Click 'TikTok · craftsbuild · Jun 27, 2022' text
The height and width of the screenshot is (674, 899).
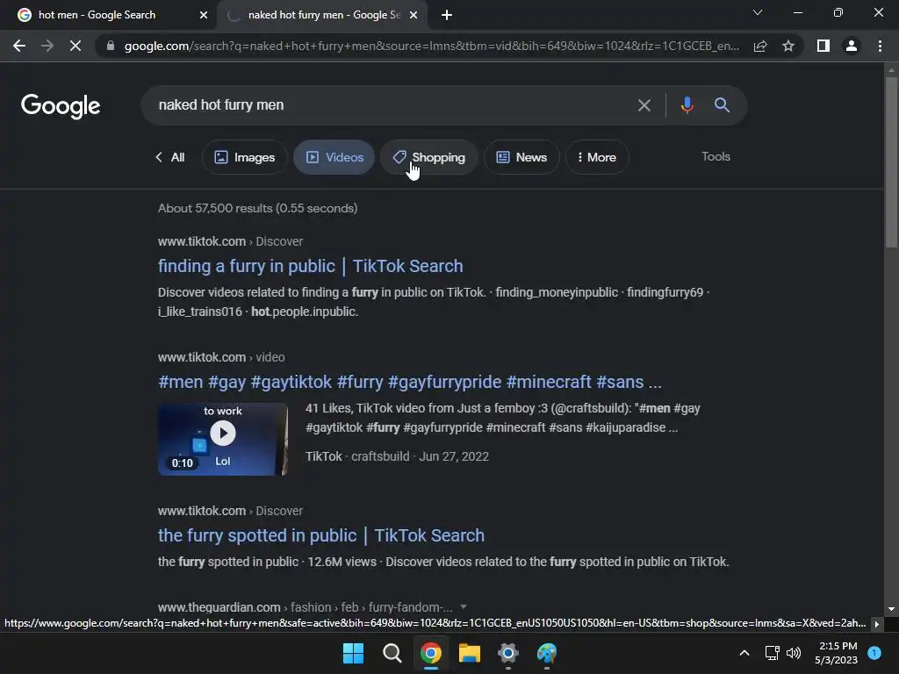(397, 456)
